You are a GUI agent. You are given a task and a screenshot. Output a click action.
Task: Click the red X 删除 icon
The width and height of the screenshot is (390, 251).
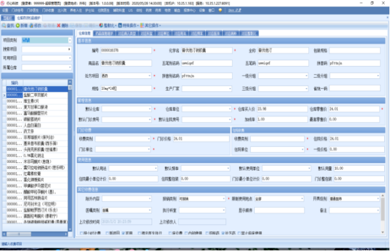pyautogui.click(x=58, y=25)
